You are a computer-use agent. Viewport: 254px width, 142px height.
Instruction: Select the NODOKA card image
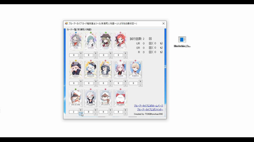click(76, 69)
